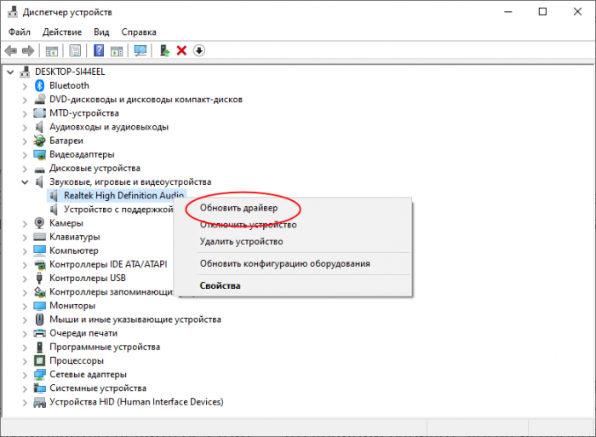Open the Справка menu

click(139, 32)
